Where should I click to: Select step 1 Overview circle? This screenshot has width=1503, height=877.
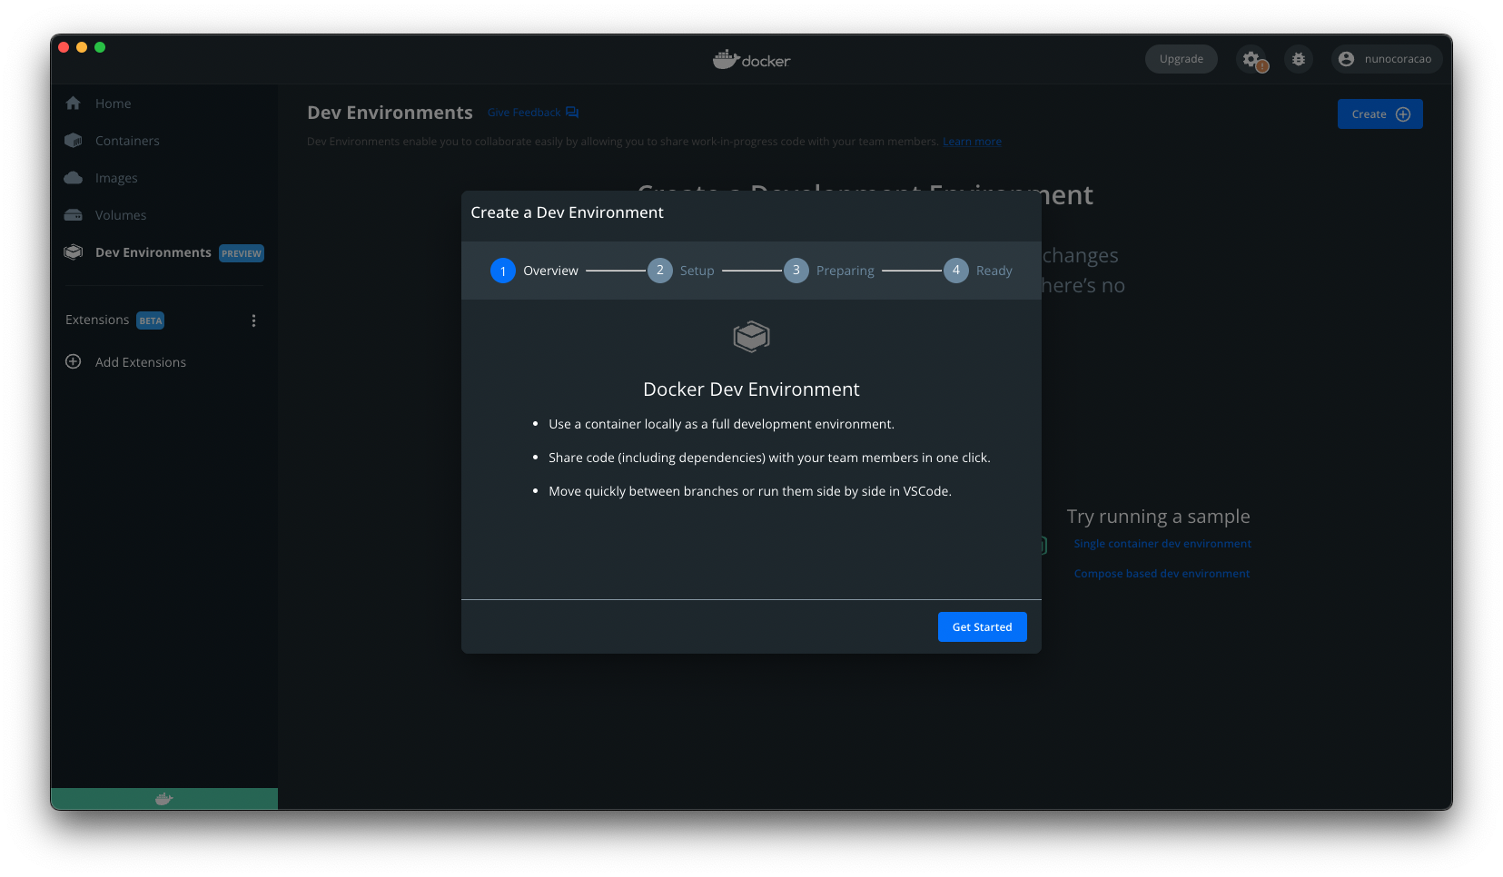point(503,271)
